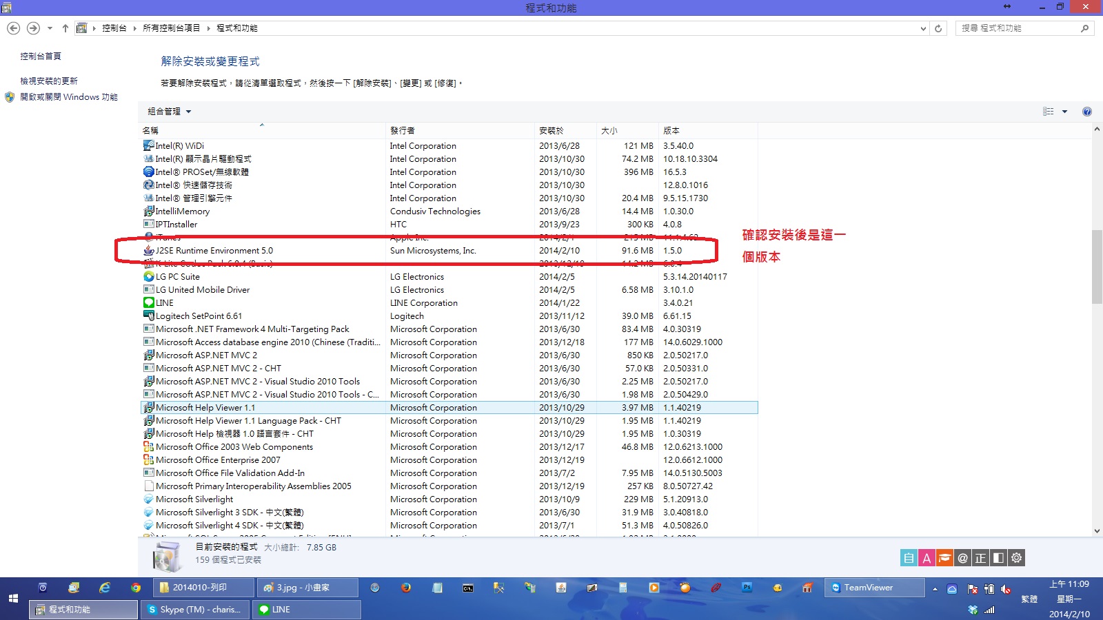Click the search 程式和功能 input box
1103x620 pixels.
click(x=1019, y=28)
